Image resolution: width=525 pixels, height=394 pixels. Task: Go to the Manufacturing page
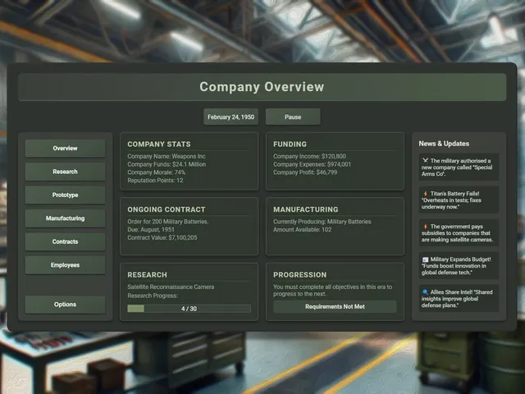65,218
